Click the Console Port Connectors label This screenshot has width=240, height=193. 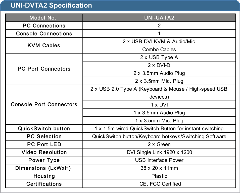[44, 104]
